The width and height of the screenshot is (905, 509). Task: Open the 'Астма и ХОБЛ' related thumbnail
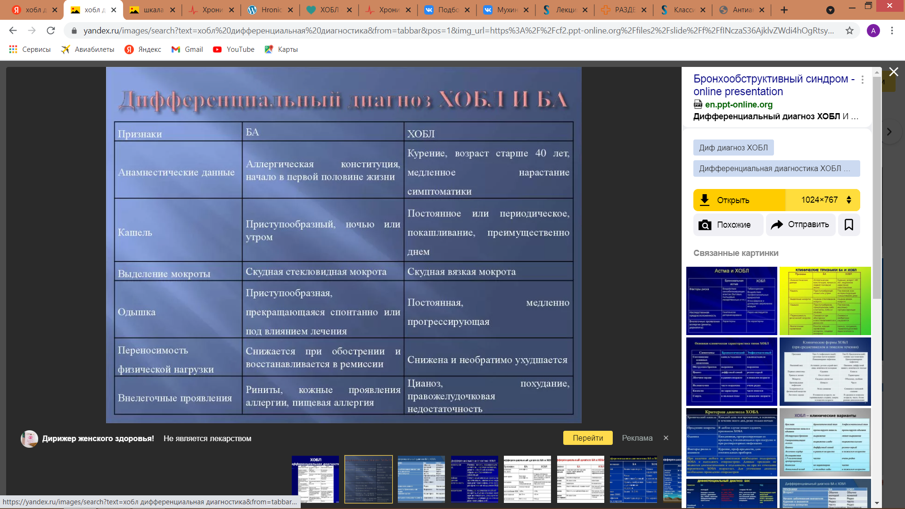[x=731, y=301]
